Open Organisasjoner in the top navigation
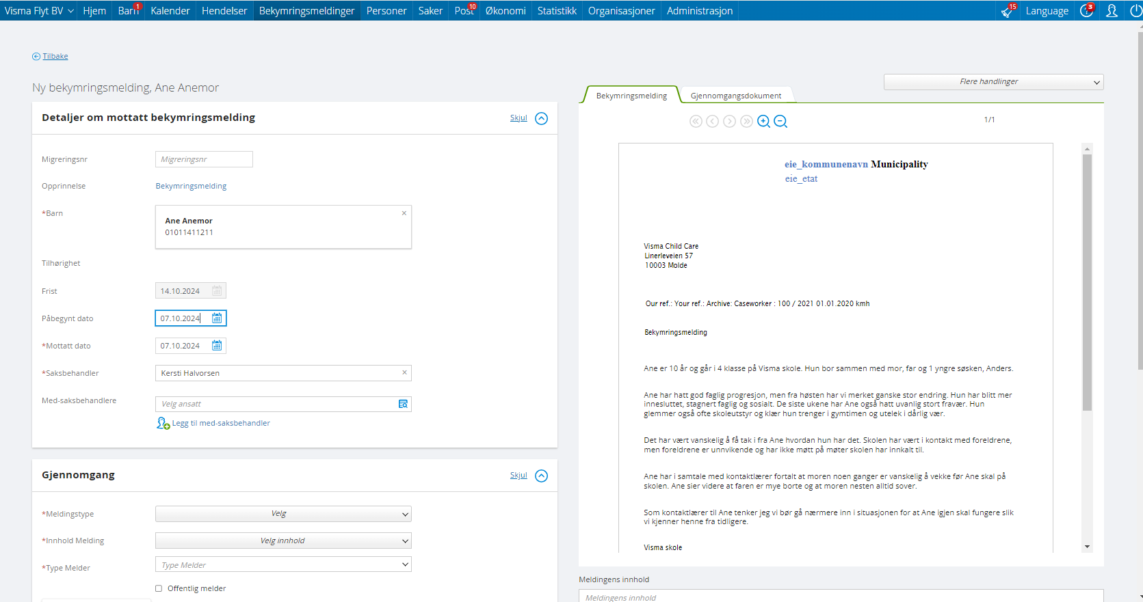This screenshot has width=1143, height=602. pyautogui.click(x=621, y=11)
